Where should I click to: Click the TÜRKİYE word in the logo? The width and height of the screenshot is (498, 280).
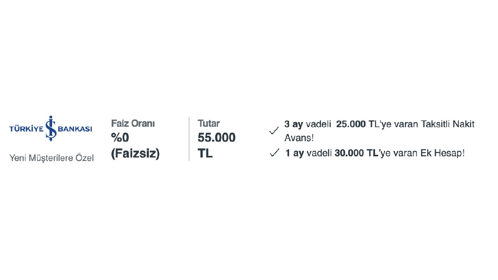[x=26, y=128]
